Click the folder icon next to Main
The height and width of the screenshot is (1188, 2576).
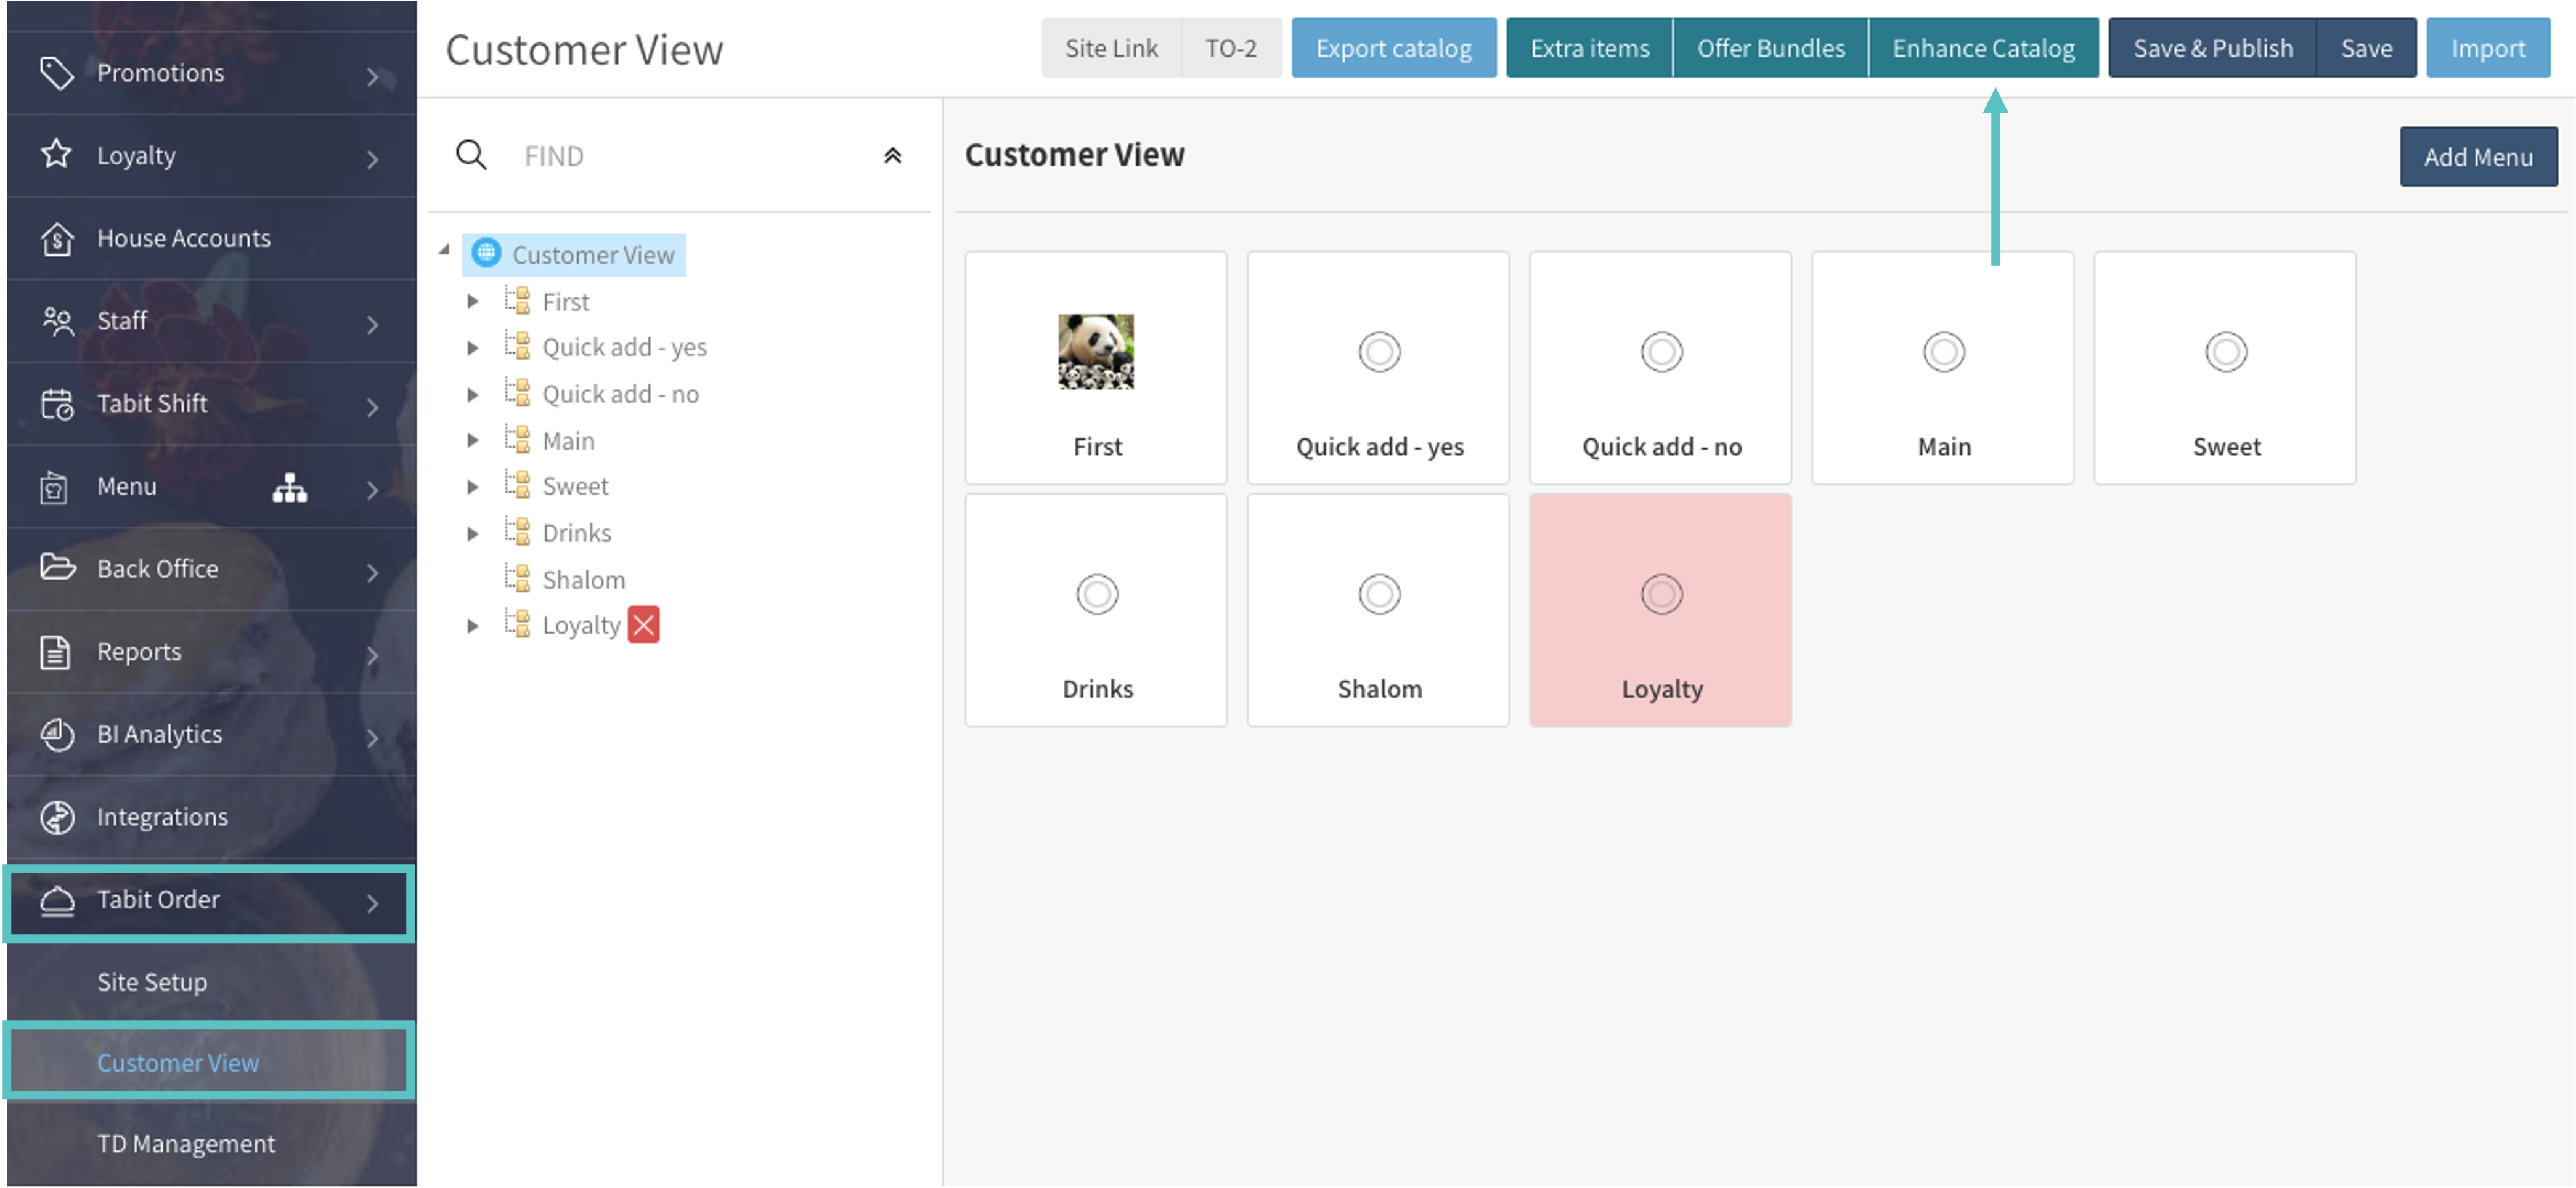pyautogui.click(x=517, y=440)
